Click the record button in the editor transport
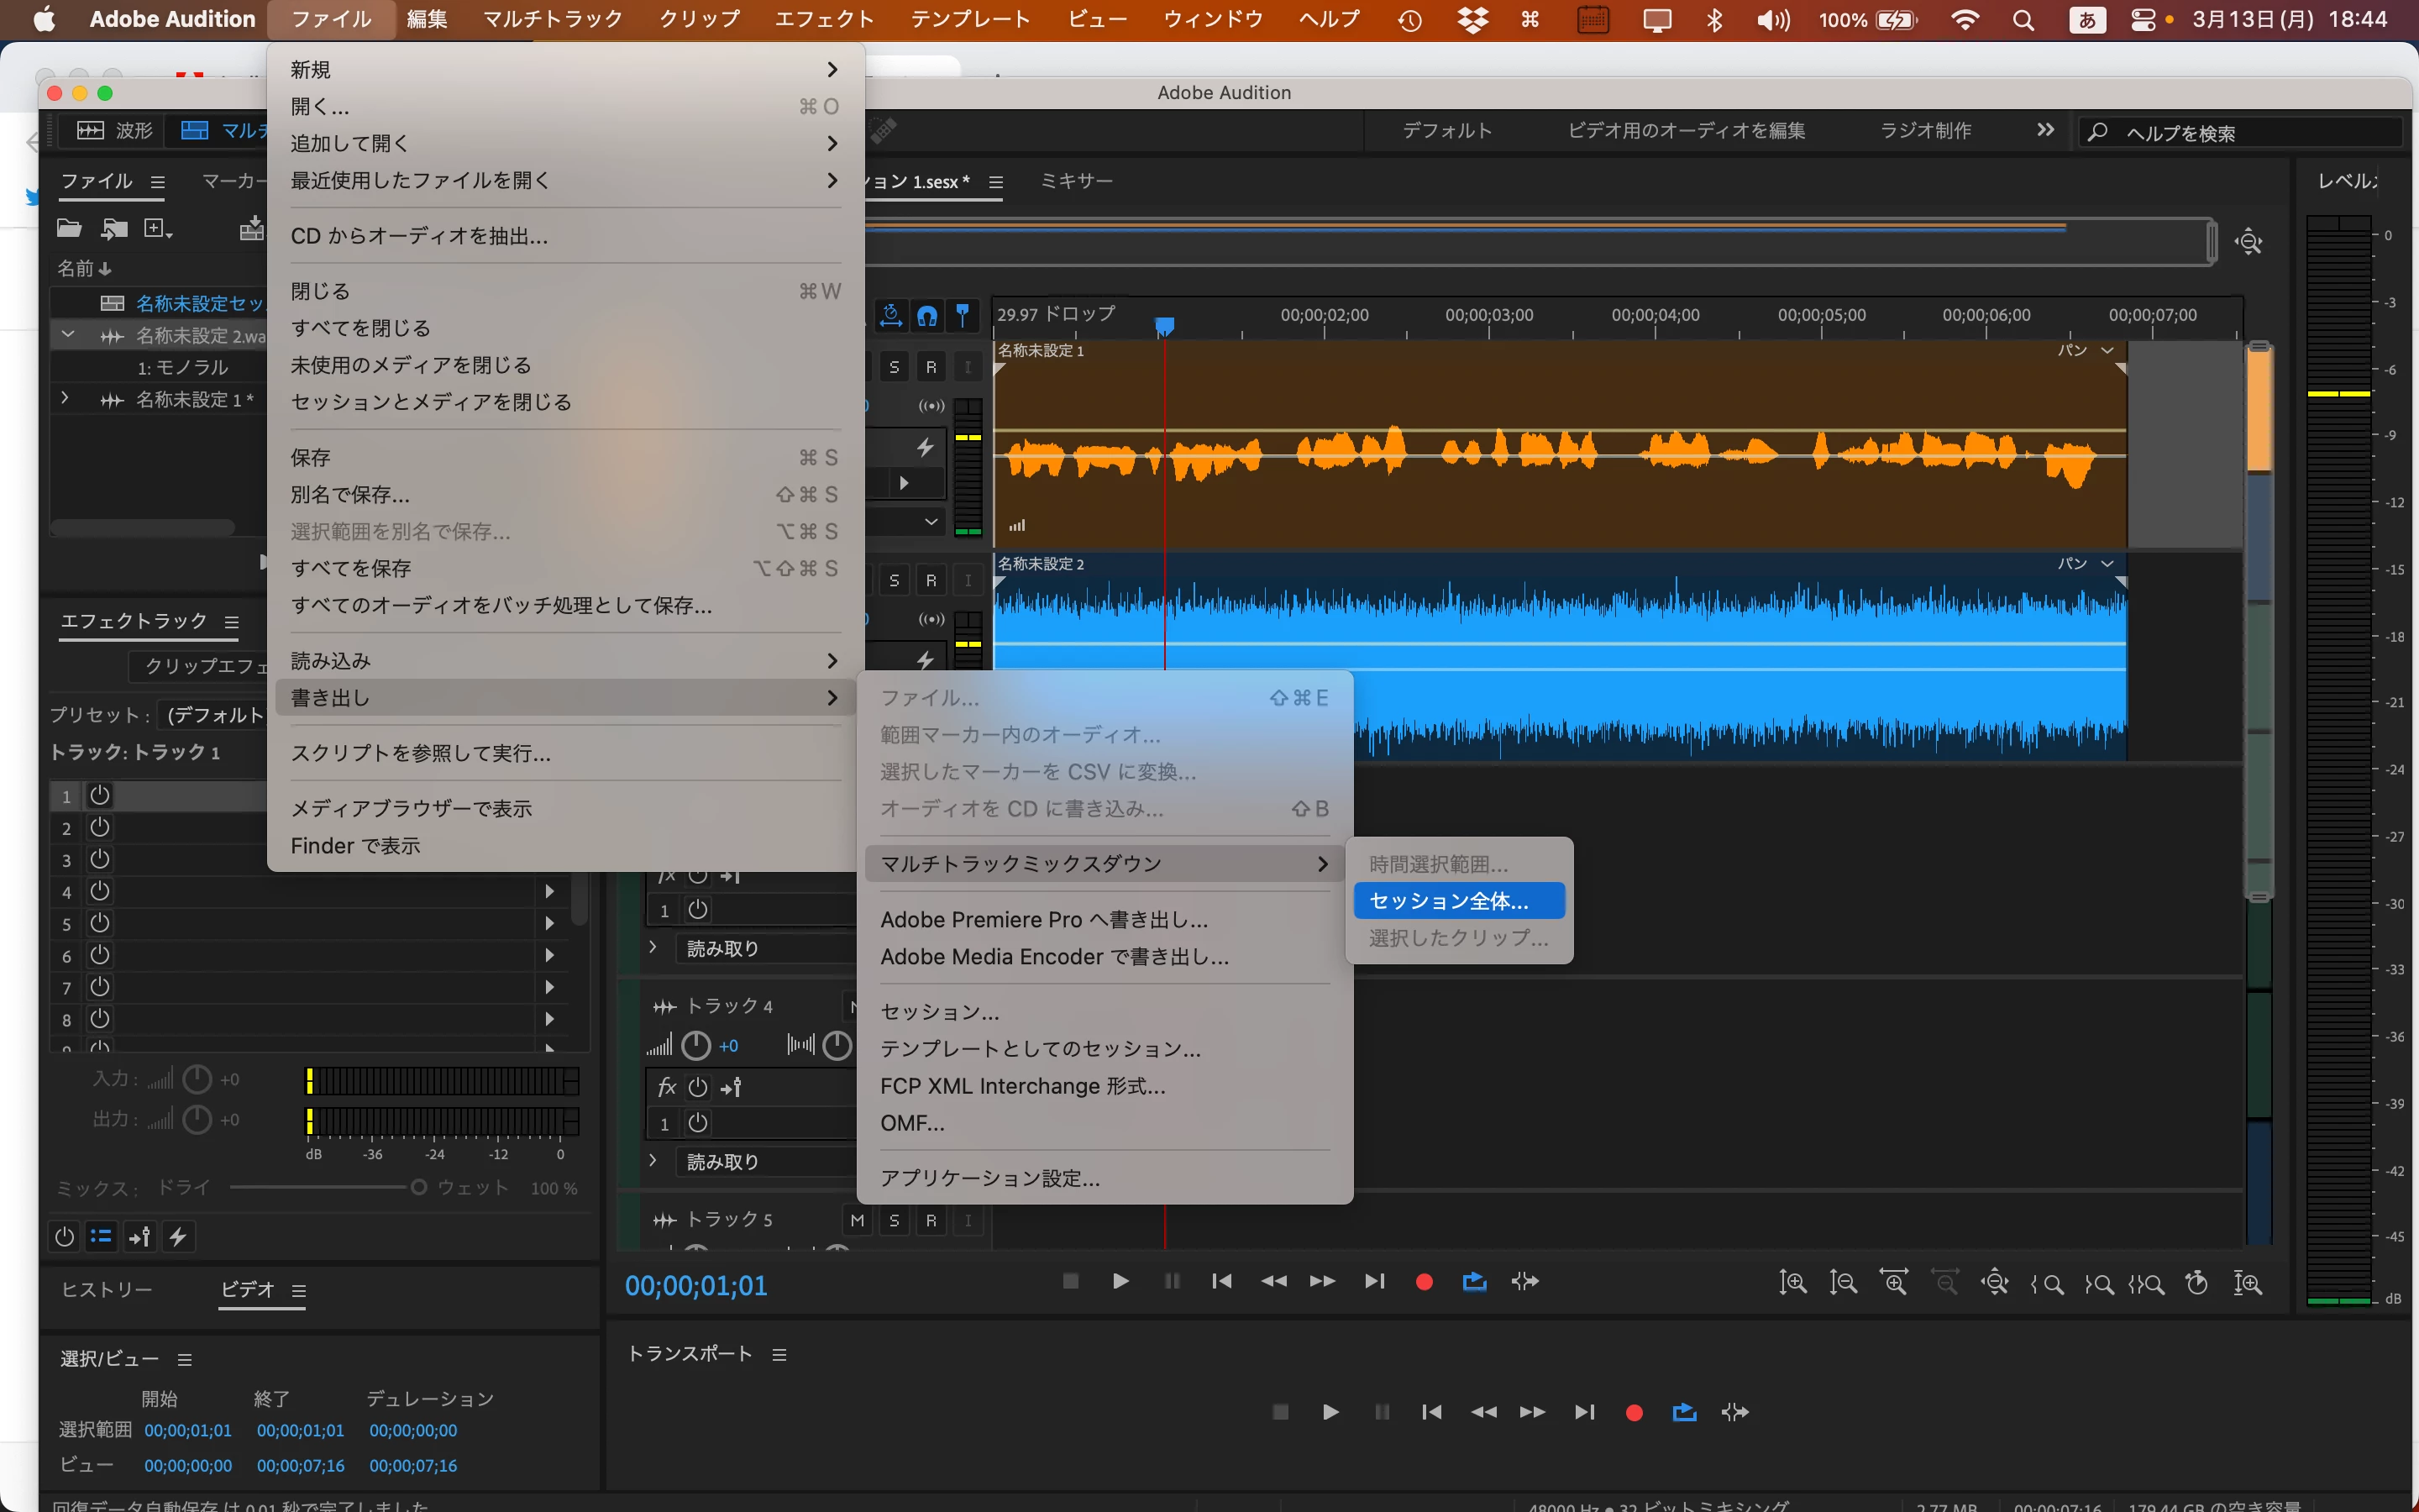 pyautogui.click(x=1425, y=1282)
